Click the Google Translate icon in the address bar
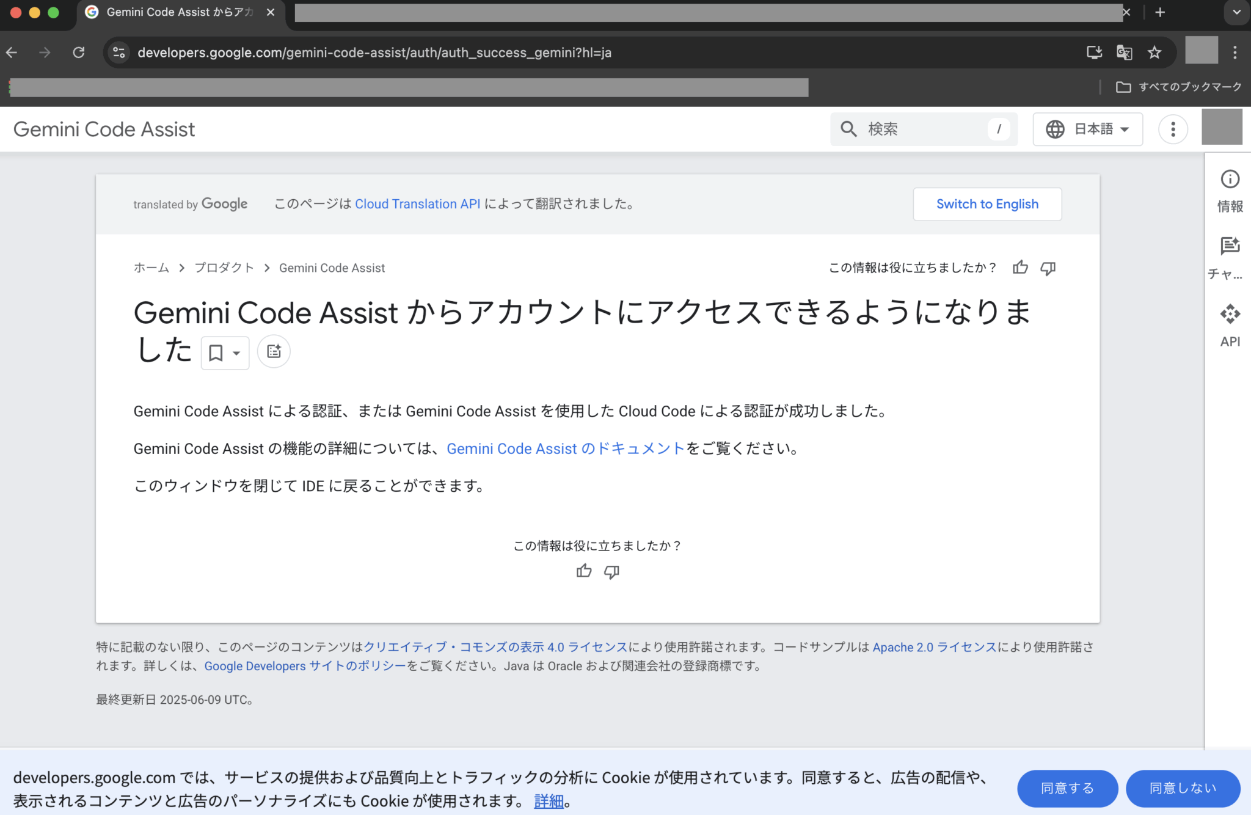Screen dimensions: 1251x815 click(1123, 53)
